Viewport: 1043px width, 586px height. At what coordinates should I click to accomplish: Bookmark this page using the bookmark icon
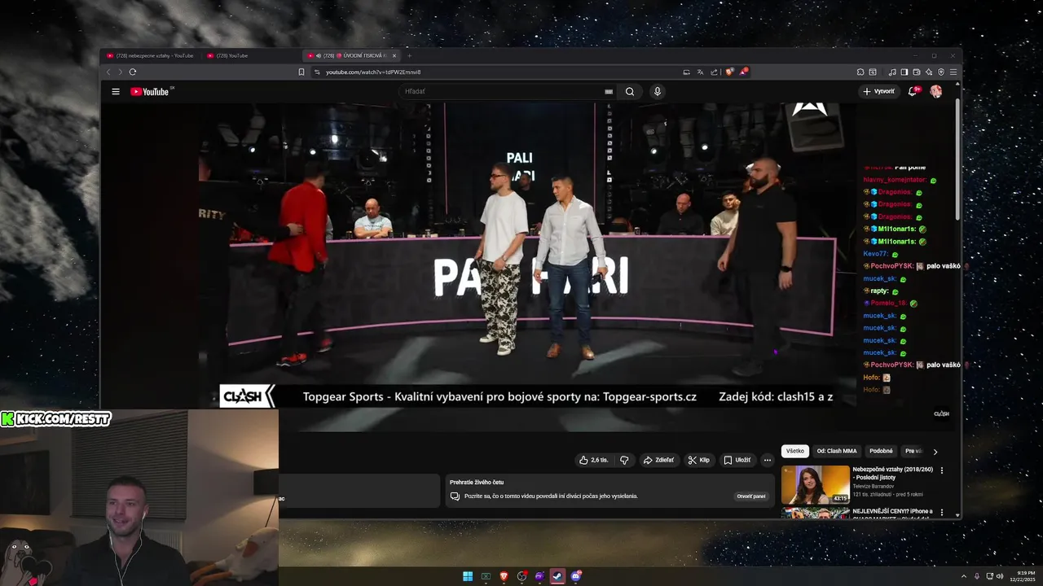301,72
